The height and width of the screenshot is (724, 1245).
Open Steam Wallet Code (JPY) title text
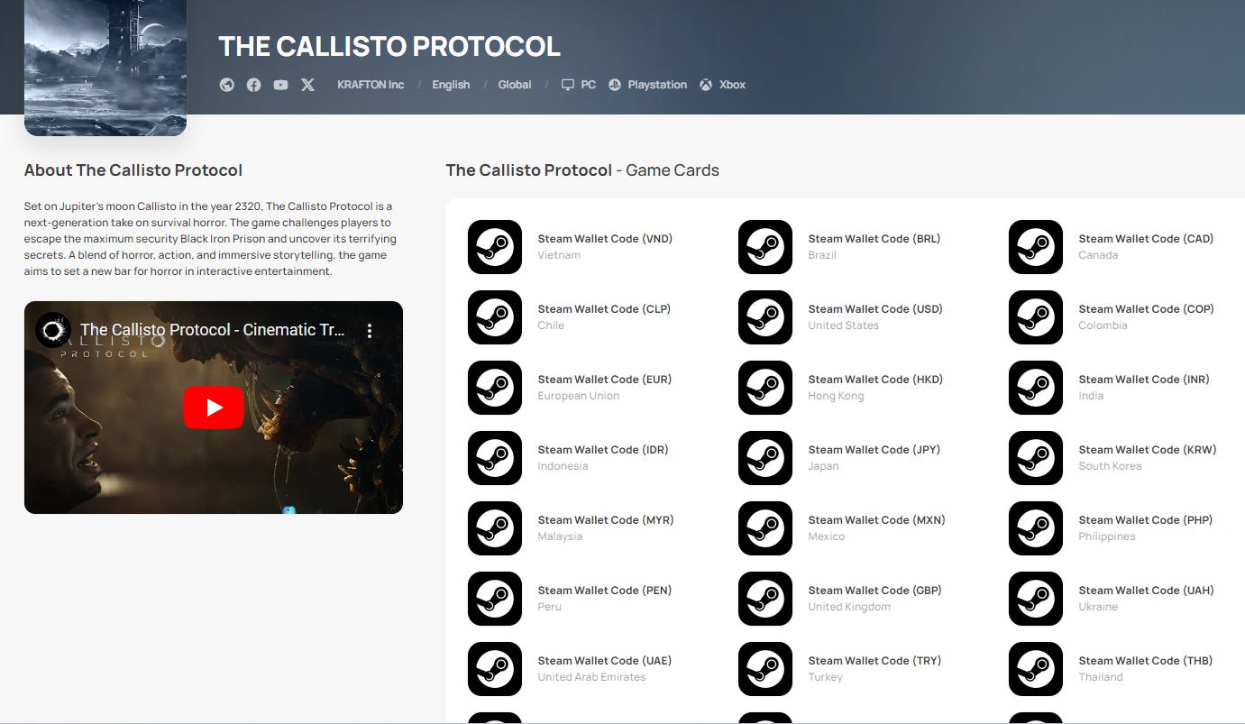[x=874, y=450]
